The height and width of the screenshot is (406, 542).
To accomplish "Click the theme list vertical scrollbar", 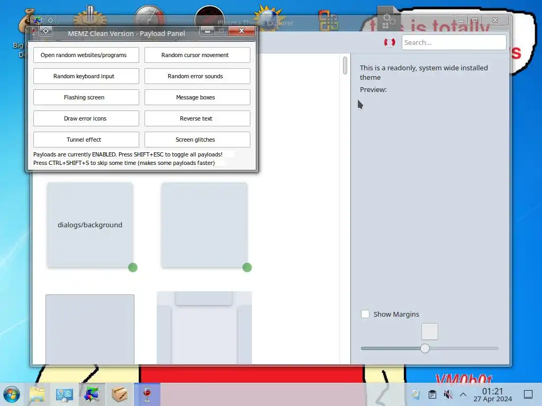I will click(345, 65).
